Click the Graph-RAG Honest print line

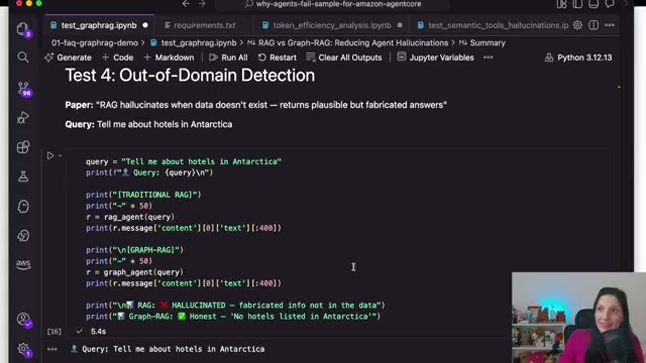233,317
